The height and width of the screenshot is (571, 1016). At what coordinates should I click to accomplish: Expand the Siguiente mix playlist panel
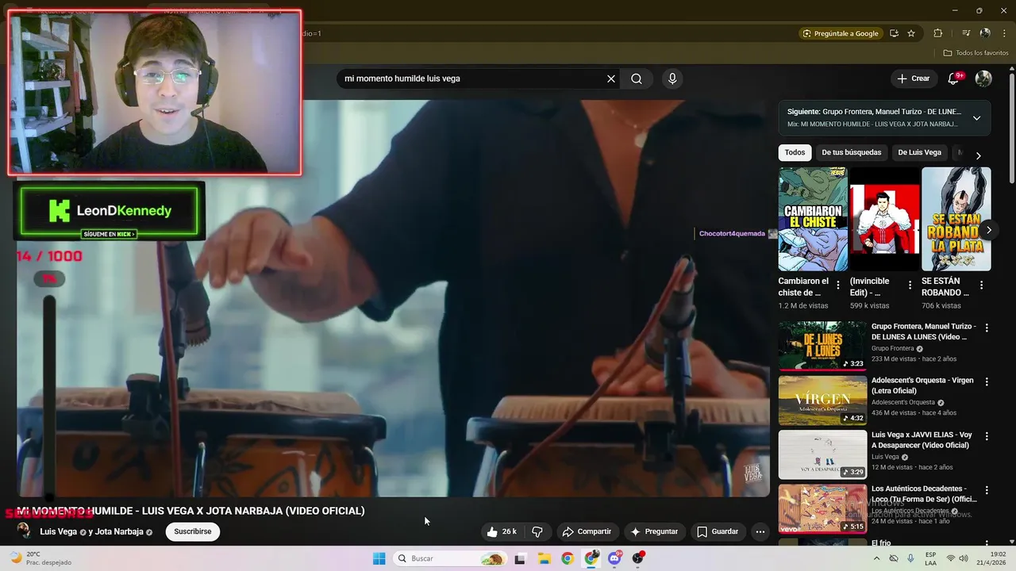976,118
